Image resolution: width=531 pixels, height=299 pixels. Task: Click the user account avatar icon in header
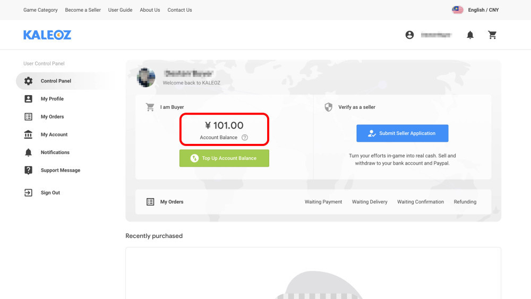(x=409, y=35)
